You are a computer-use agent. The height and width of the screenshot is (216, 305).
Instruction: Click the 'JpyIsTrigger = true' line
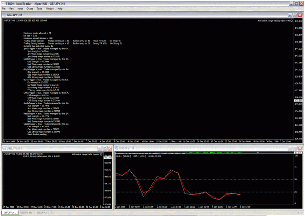[46, 49]
